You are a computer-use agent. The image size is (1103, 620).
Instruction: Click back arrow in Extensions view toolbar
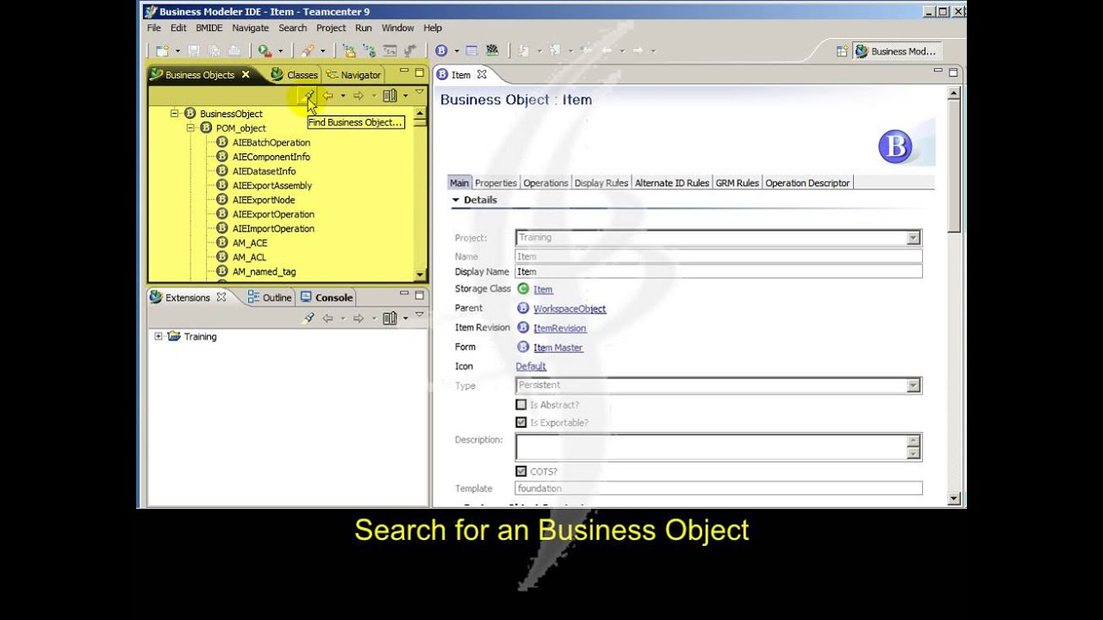[327, 318]
